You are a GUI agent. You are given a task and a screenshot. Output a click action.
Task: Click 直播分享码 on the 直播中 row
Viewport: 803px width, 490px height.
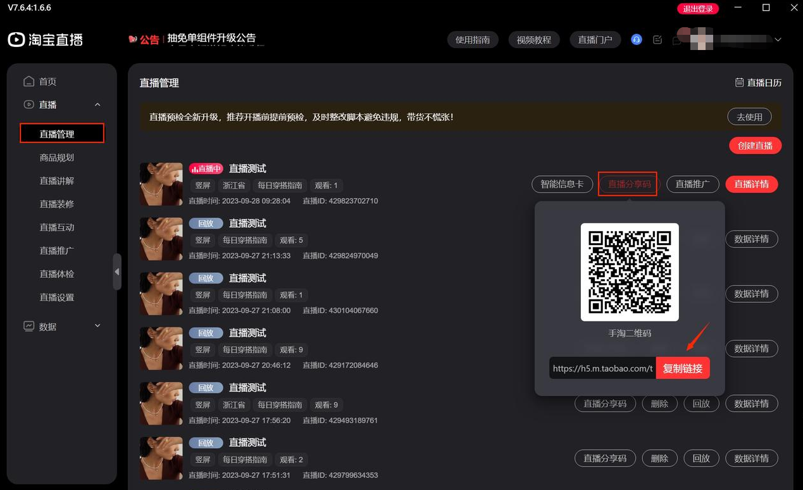tap(630, 184)
